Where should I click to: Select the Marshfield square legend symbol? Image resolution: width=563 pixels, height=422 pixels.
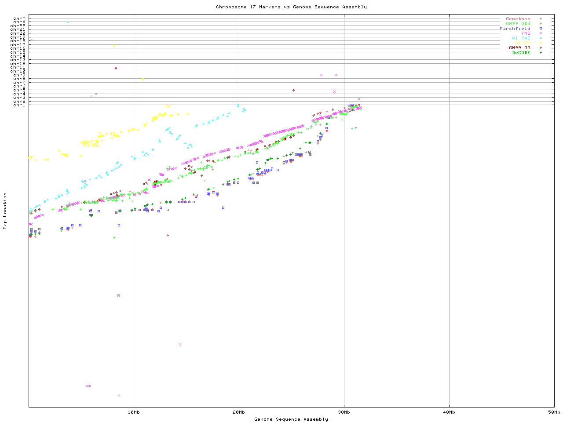tap(541, 29)
